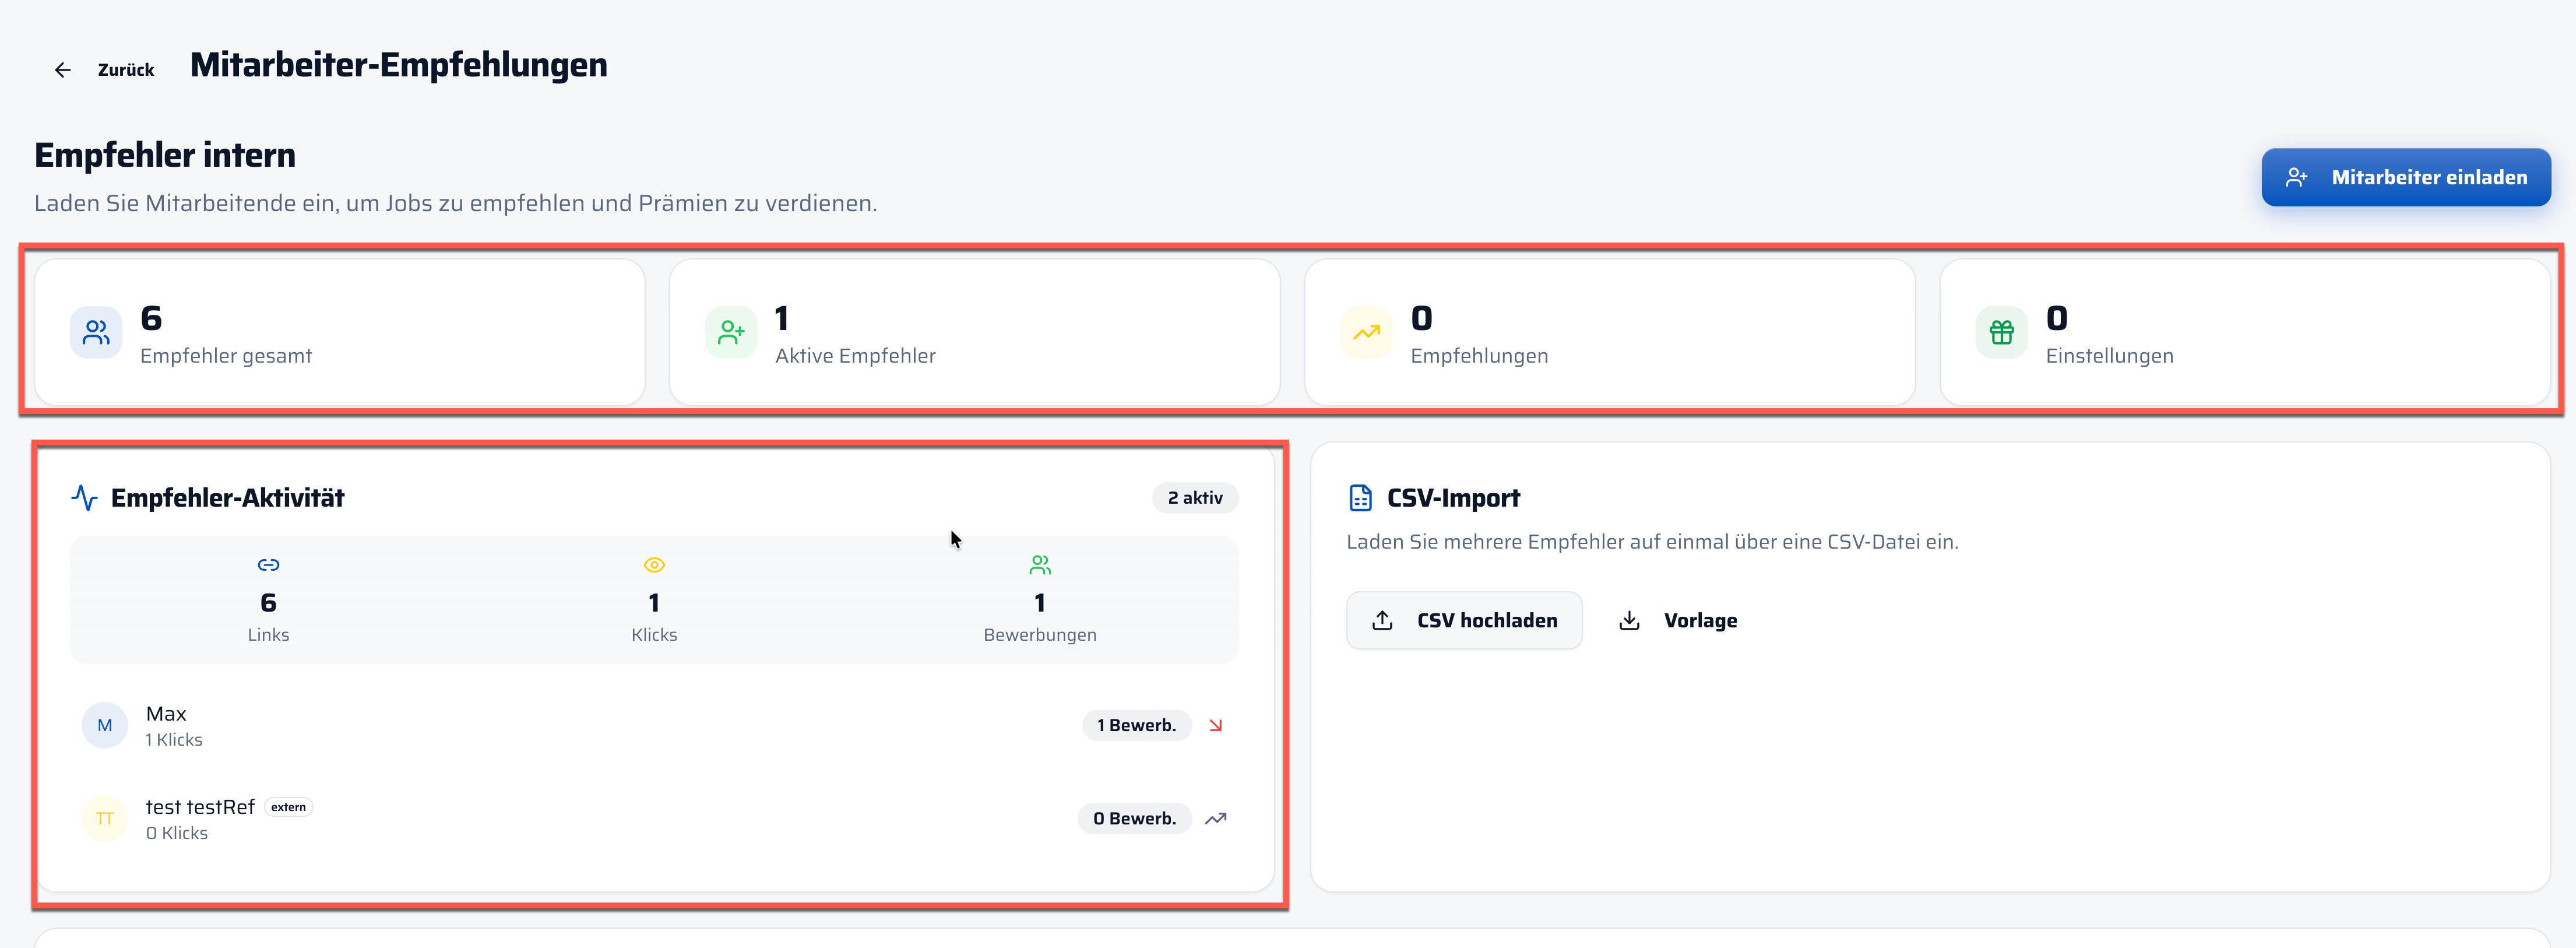
Task: Download the Vorlage template
Action: 1678,620
